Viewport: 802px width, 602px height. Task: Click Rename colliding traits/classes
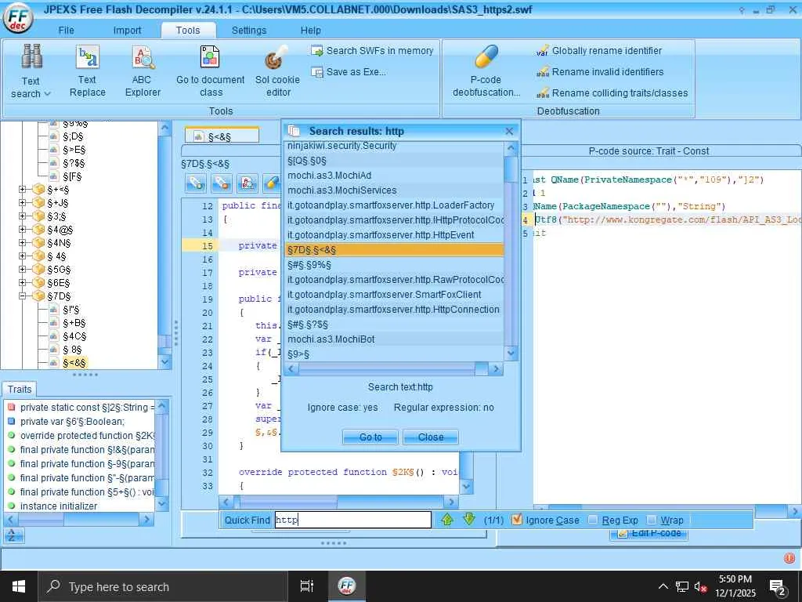[x=612, y=92]
